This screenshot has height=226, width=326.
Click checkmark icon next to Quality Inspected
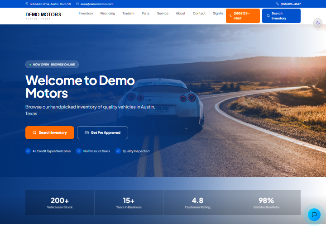tap(118, 151)
